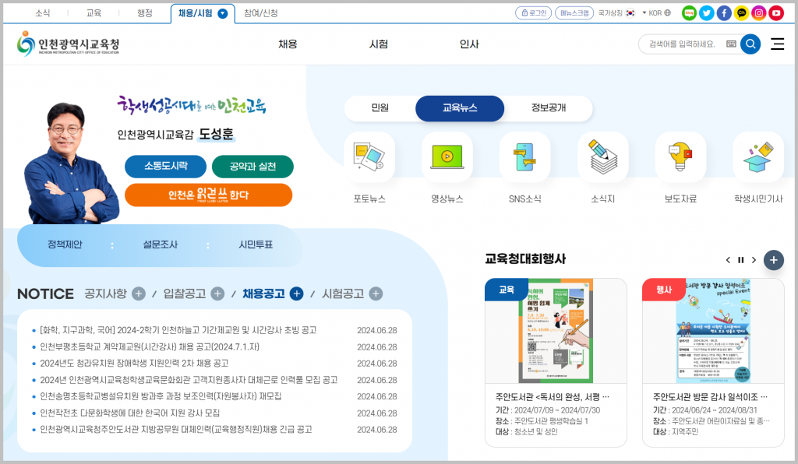The height and width of the screenshot is (464, 798).
Task: Open notice '인천부평초등학교 계약제교원(시간강사) 채용 공고'
Action: coord(150,347)
